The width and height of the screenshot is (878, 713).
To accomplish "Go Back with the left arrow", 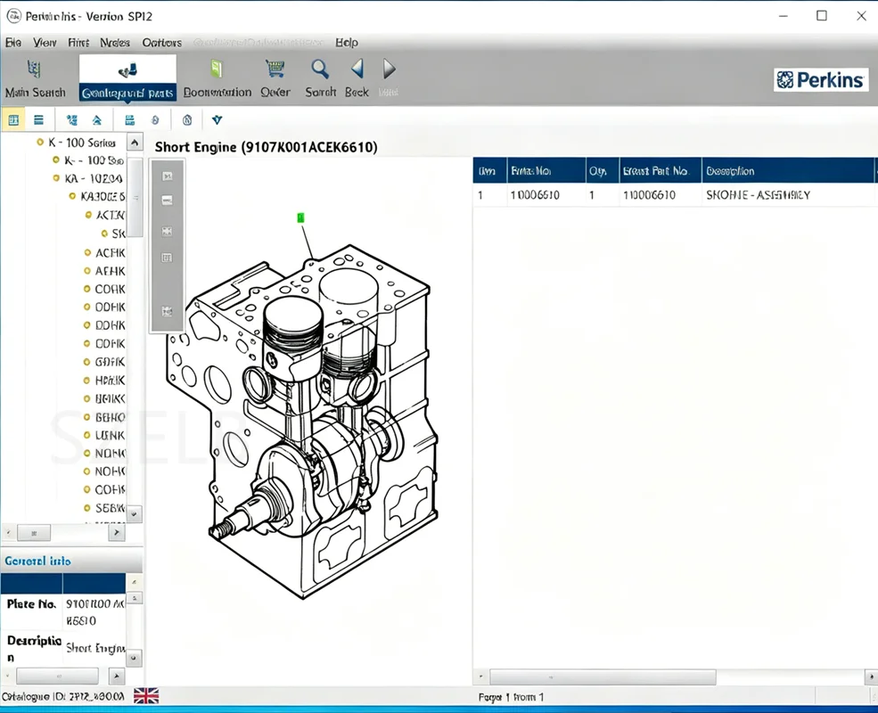I will point(357,69).
